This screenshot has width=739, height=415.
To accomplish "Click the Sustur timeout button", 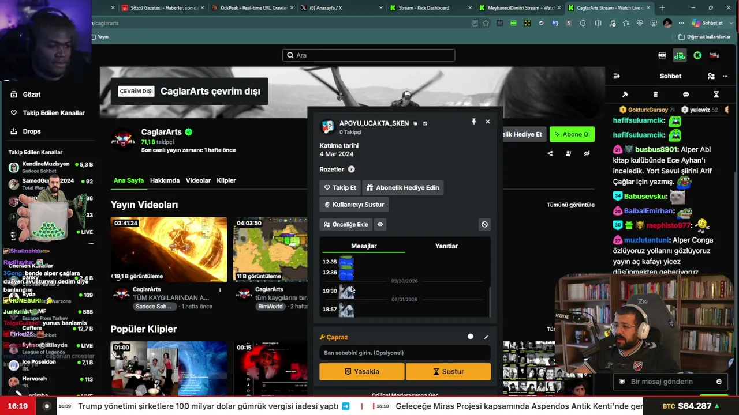I will [x=449, y=372].
